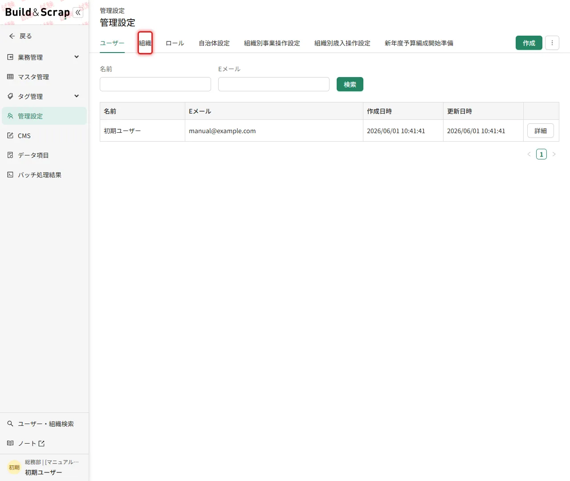
Task: Click the バッチ処理結果 terminal icon
Action: click(10, 175)
